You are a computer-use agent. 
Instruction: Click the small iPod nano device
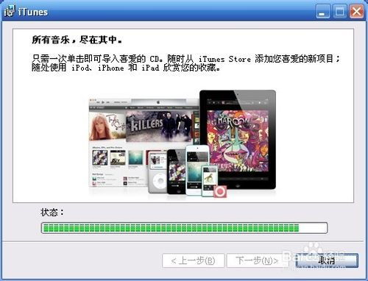coord(210,181)
